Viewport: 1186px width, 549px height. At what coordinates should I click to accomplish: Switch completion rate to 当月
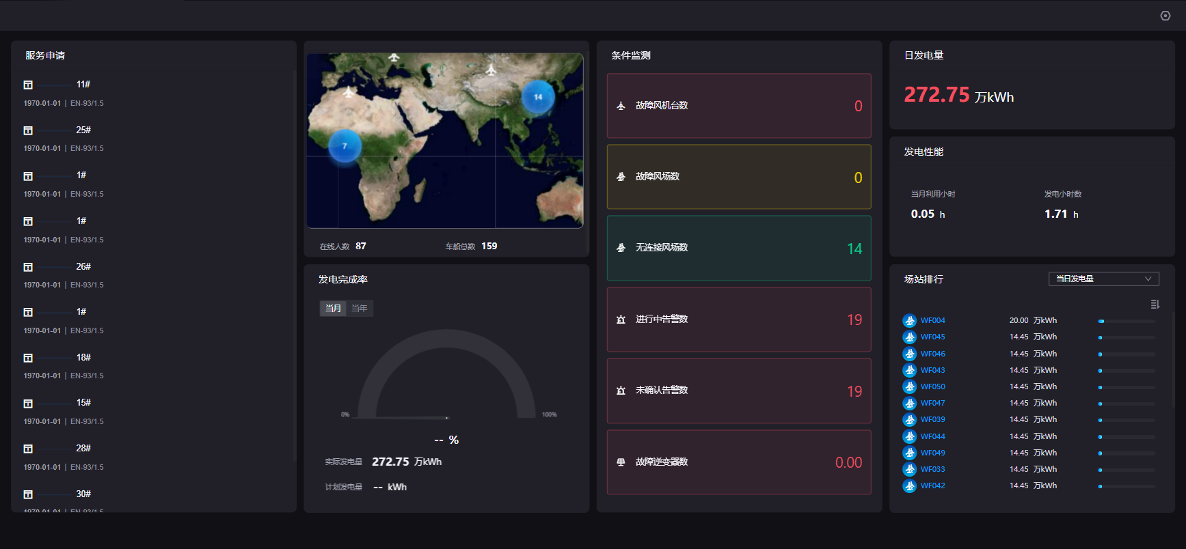[x=333, y=309]
